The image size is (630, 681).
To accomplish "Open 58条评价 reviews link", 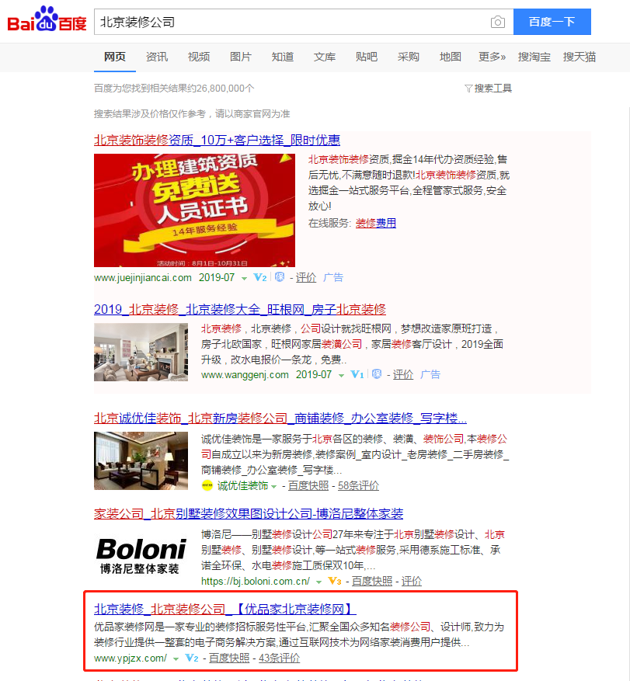I will click(x=358, y=486).
